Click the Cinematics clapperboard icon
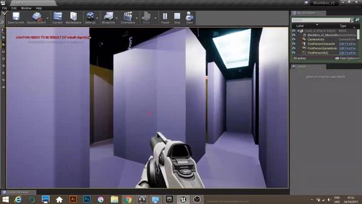This screenshot has width=362, height=204. (128, 16)
